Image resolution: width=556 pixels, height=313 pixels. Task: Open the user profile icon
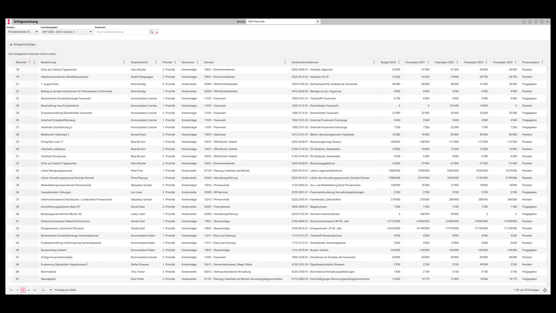tap(530, 22)
